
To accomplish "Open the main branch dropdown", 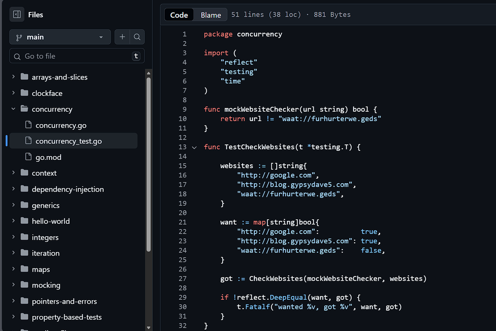I will click(x=60, y=37).
